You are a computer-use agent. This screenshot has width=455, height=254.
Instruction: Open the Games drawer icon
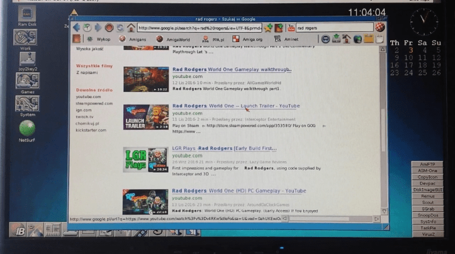click(27, 81)
